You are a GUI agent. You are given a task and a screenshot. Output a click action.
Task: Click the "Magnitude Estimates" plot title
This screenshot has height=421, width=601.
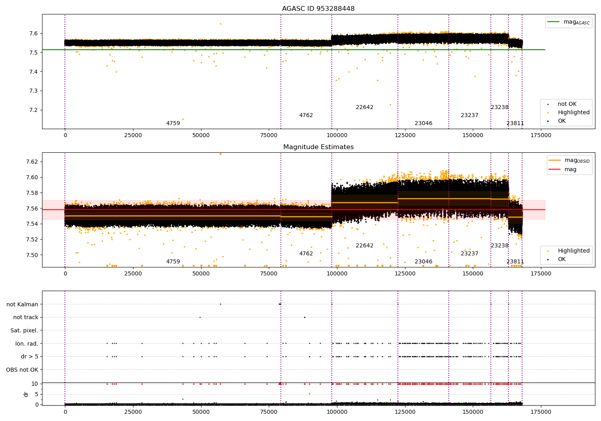click(318, 147)
